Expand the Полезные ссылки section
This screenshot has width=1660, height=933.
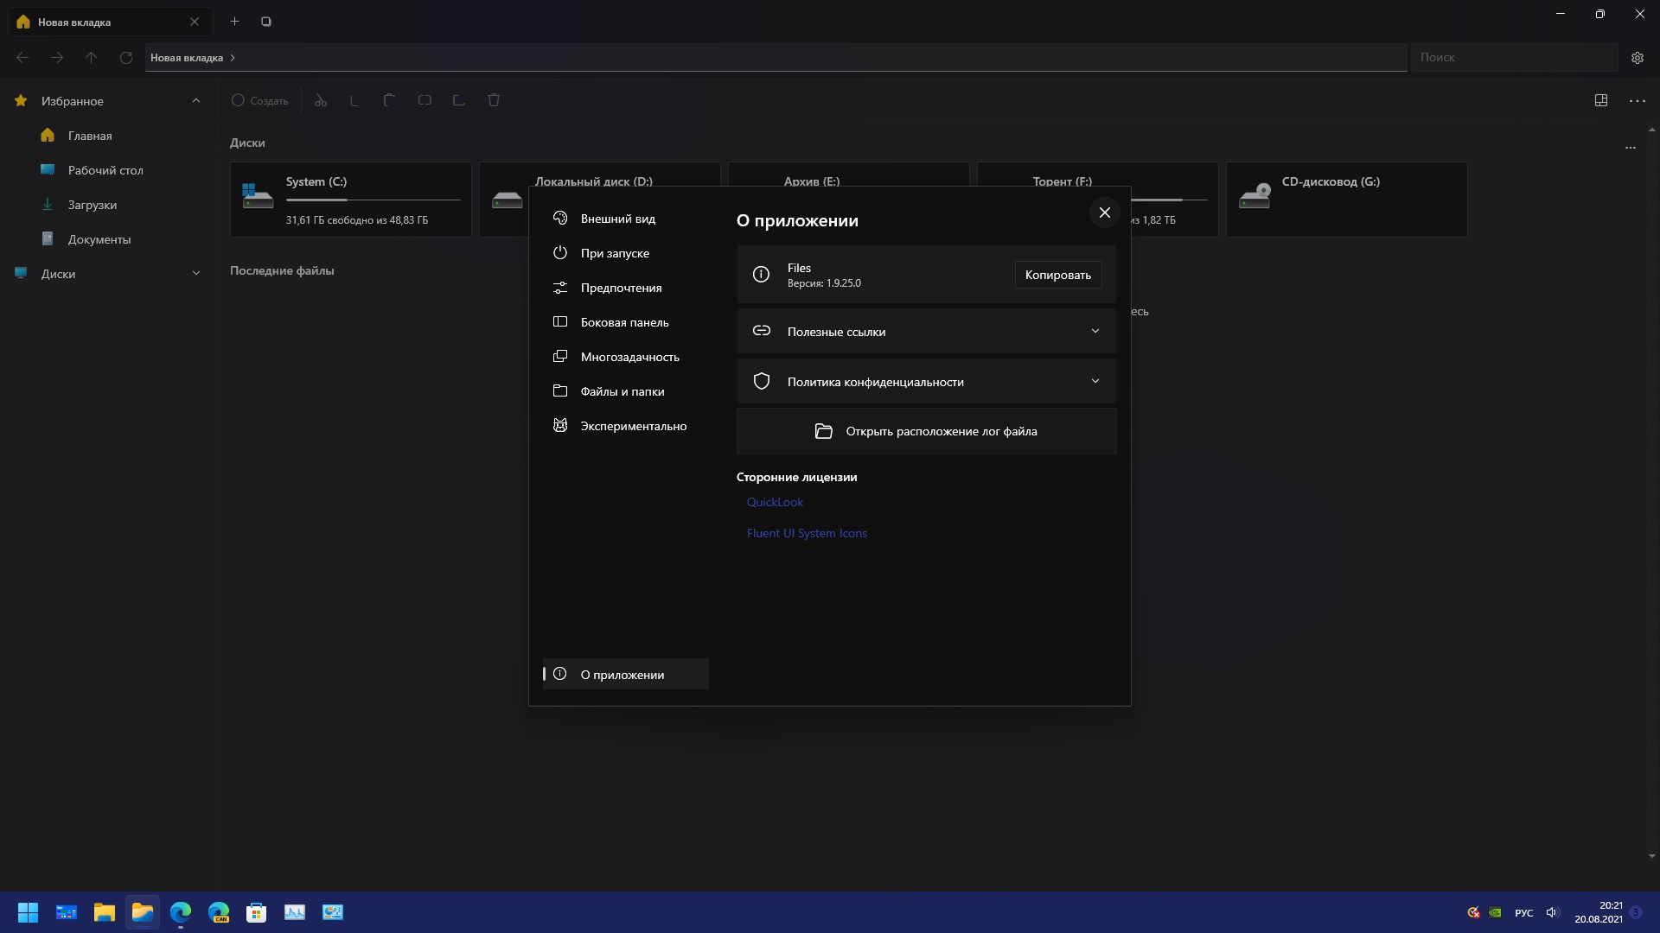point(926,332)
